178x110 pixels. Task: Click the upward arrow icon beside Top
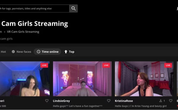66,52
